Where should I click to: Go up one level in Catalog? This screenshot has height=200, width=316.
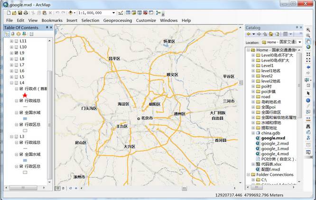(265, 34)
